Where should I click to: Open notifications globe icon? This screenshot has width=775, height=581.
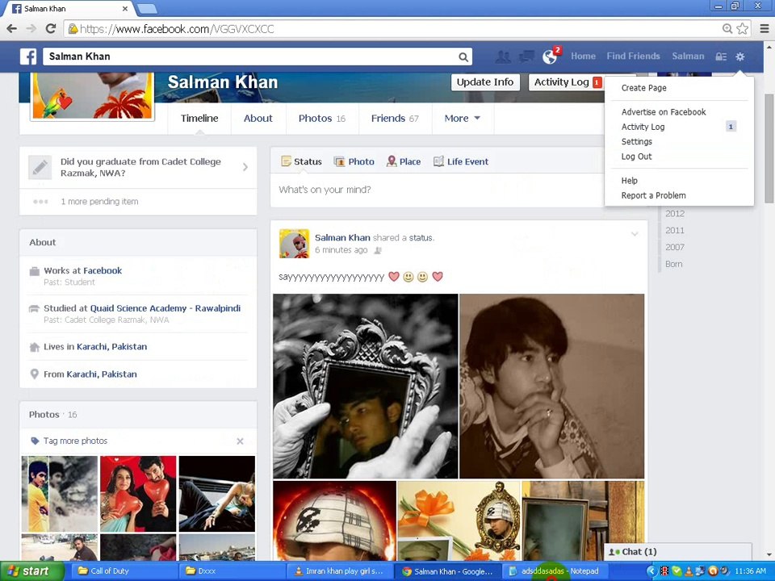550,56
